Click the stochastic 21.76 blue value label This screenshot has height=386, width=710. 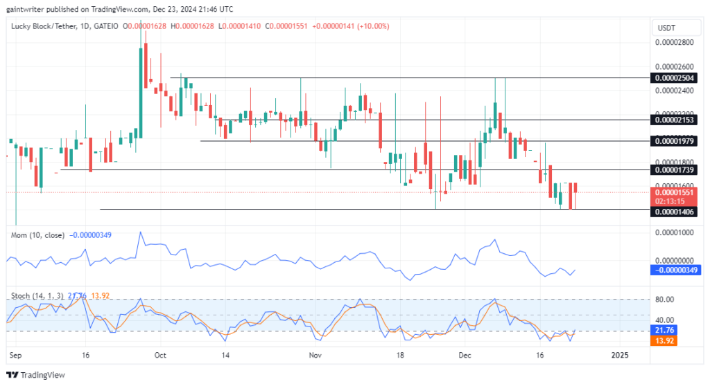(x=664, y=330)
